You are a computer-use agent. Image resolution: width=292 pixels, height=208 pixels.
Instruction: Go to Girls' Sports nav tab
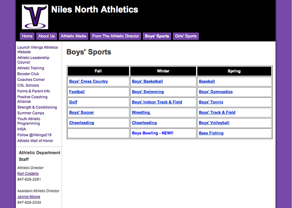pos(186,36)
